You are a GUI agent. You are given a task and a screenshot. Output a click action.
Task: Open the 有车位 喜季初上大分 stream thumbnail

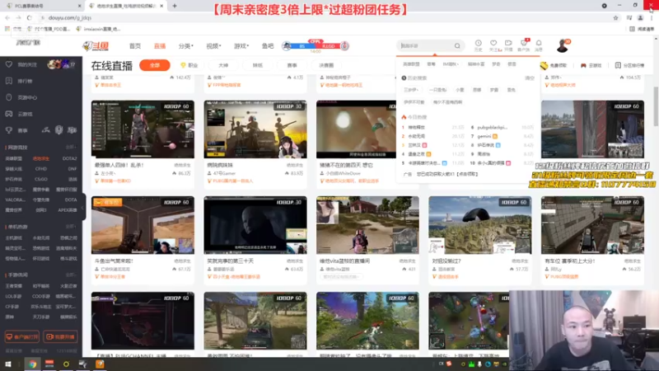click(592, 225)
